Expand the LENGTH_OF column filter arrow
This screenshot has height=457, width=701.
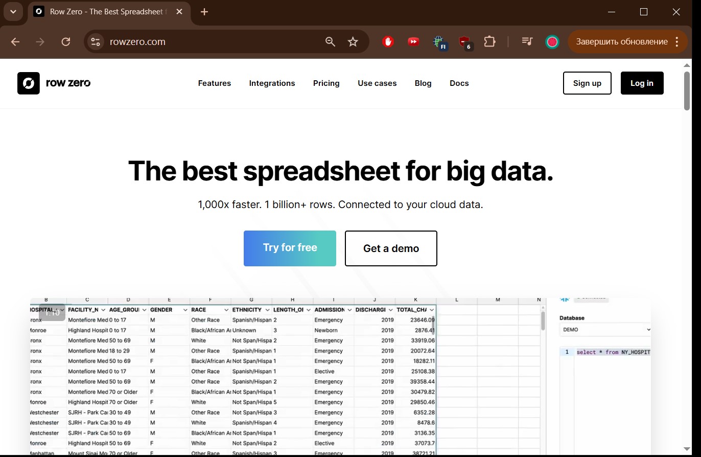309,310
